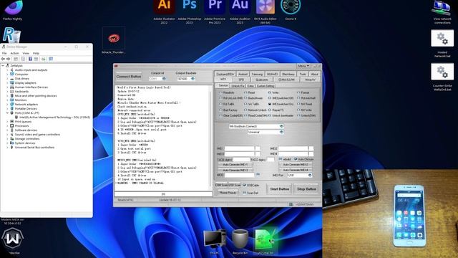Switch to the Qualcomm tab
The width and height of the screenshot is (458, 258).
pos(262,80)
